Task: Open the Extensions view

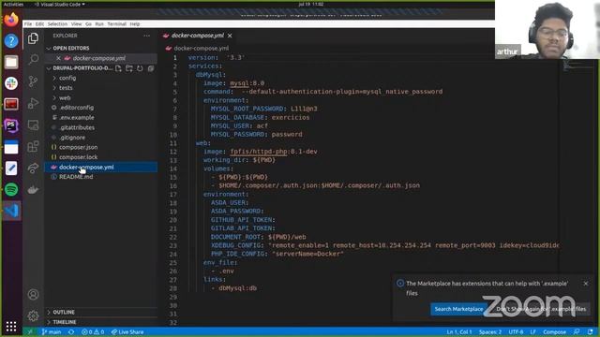Action: click(34, 146)
